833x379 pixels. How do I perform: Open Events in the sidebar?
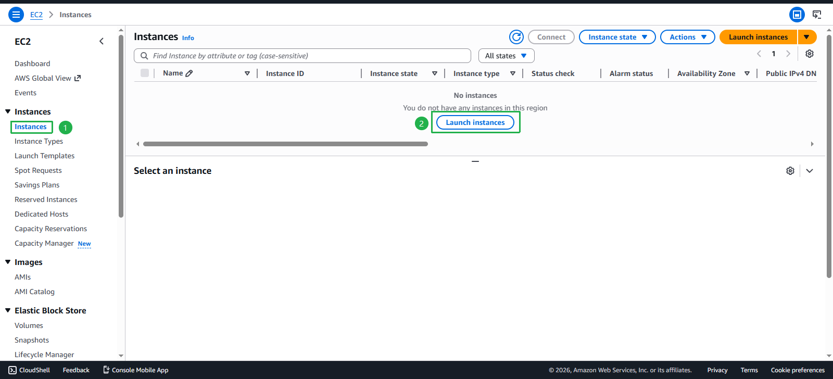pos(26,93)
